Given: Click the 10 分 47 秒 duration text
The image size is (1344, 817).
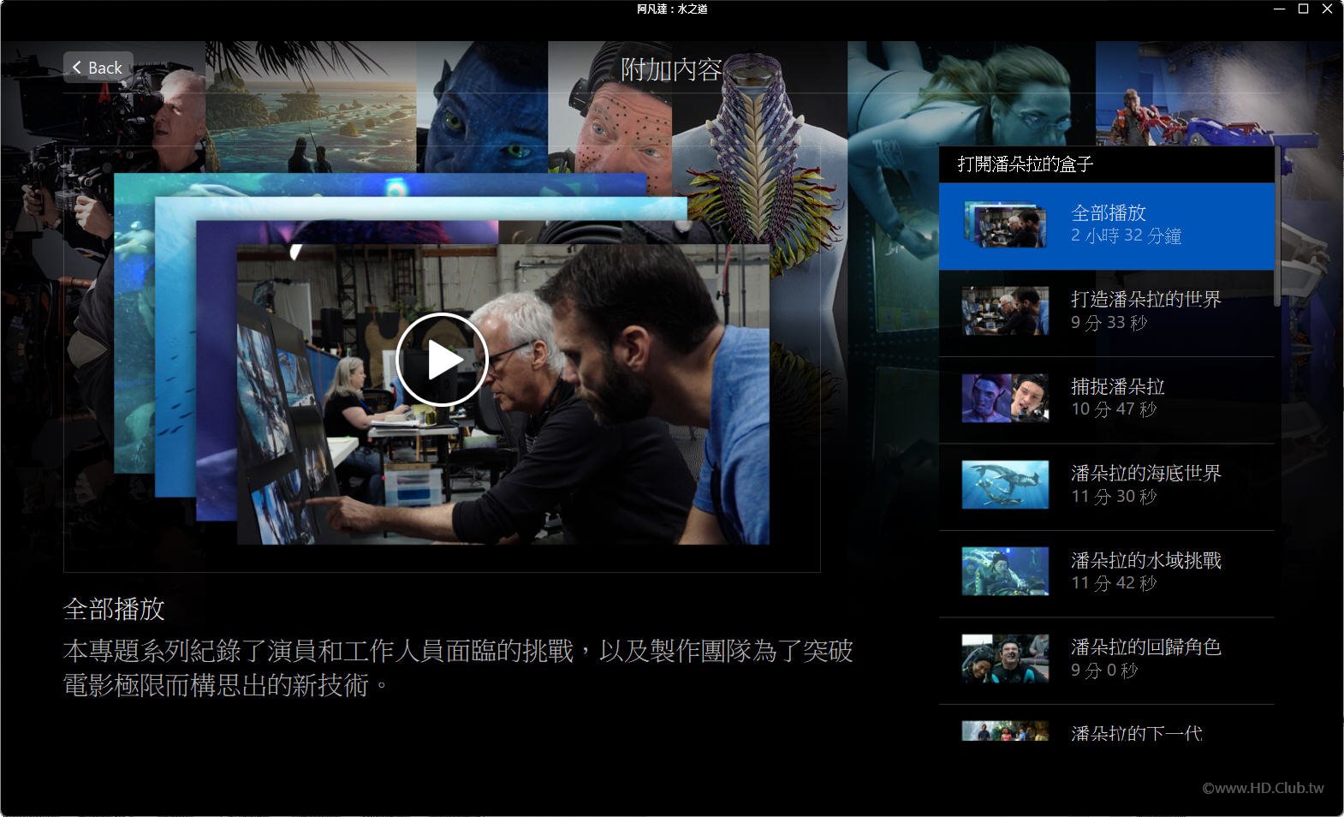Looking at the screenshot, I should tap(1114, 409).
